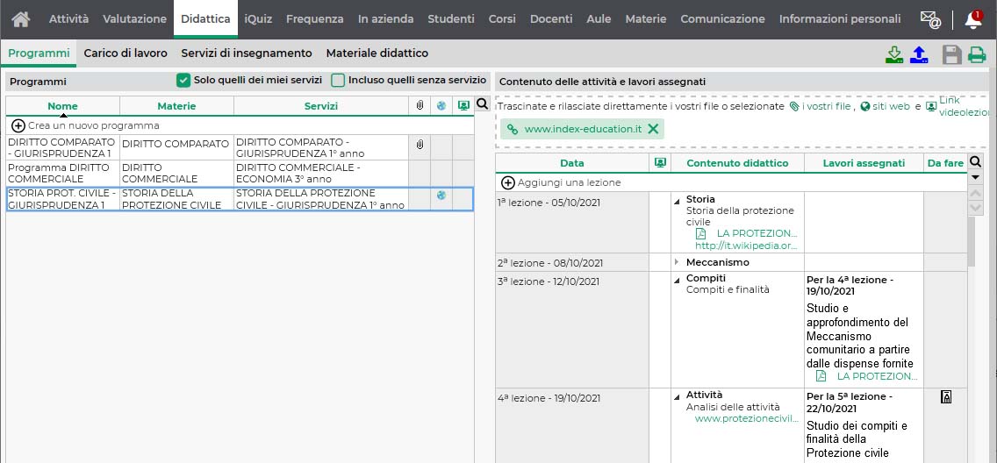
Task: Expand the Meccanismo lesson content
Action: coord(677,262)
